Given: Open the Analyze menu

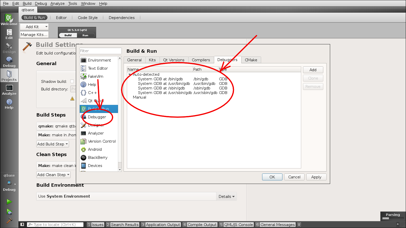Looking at the screenshot, I should click(57, 4).
